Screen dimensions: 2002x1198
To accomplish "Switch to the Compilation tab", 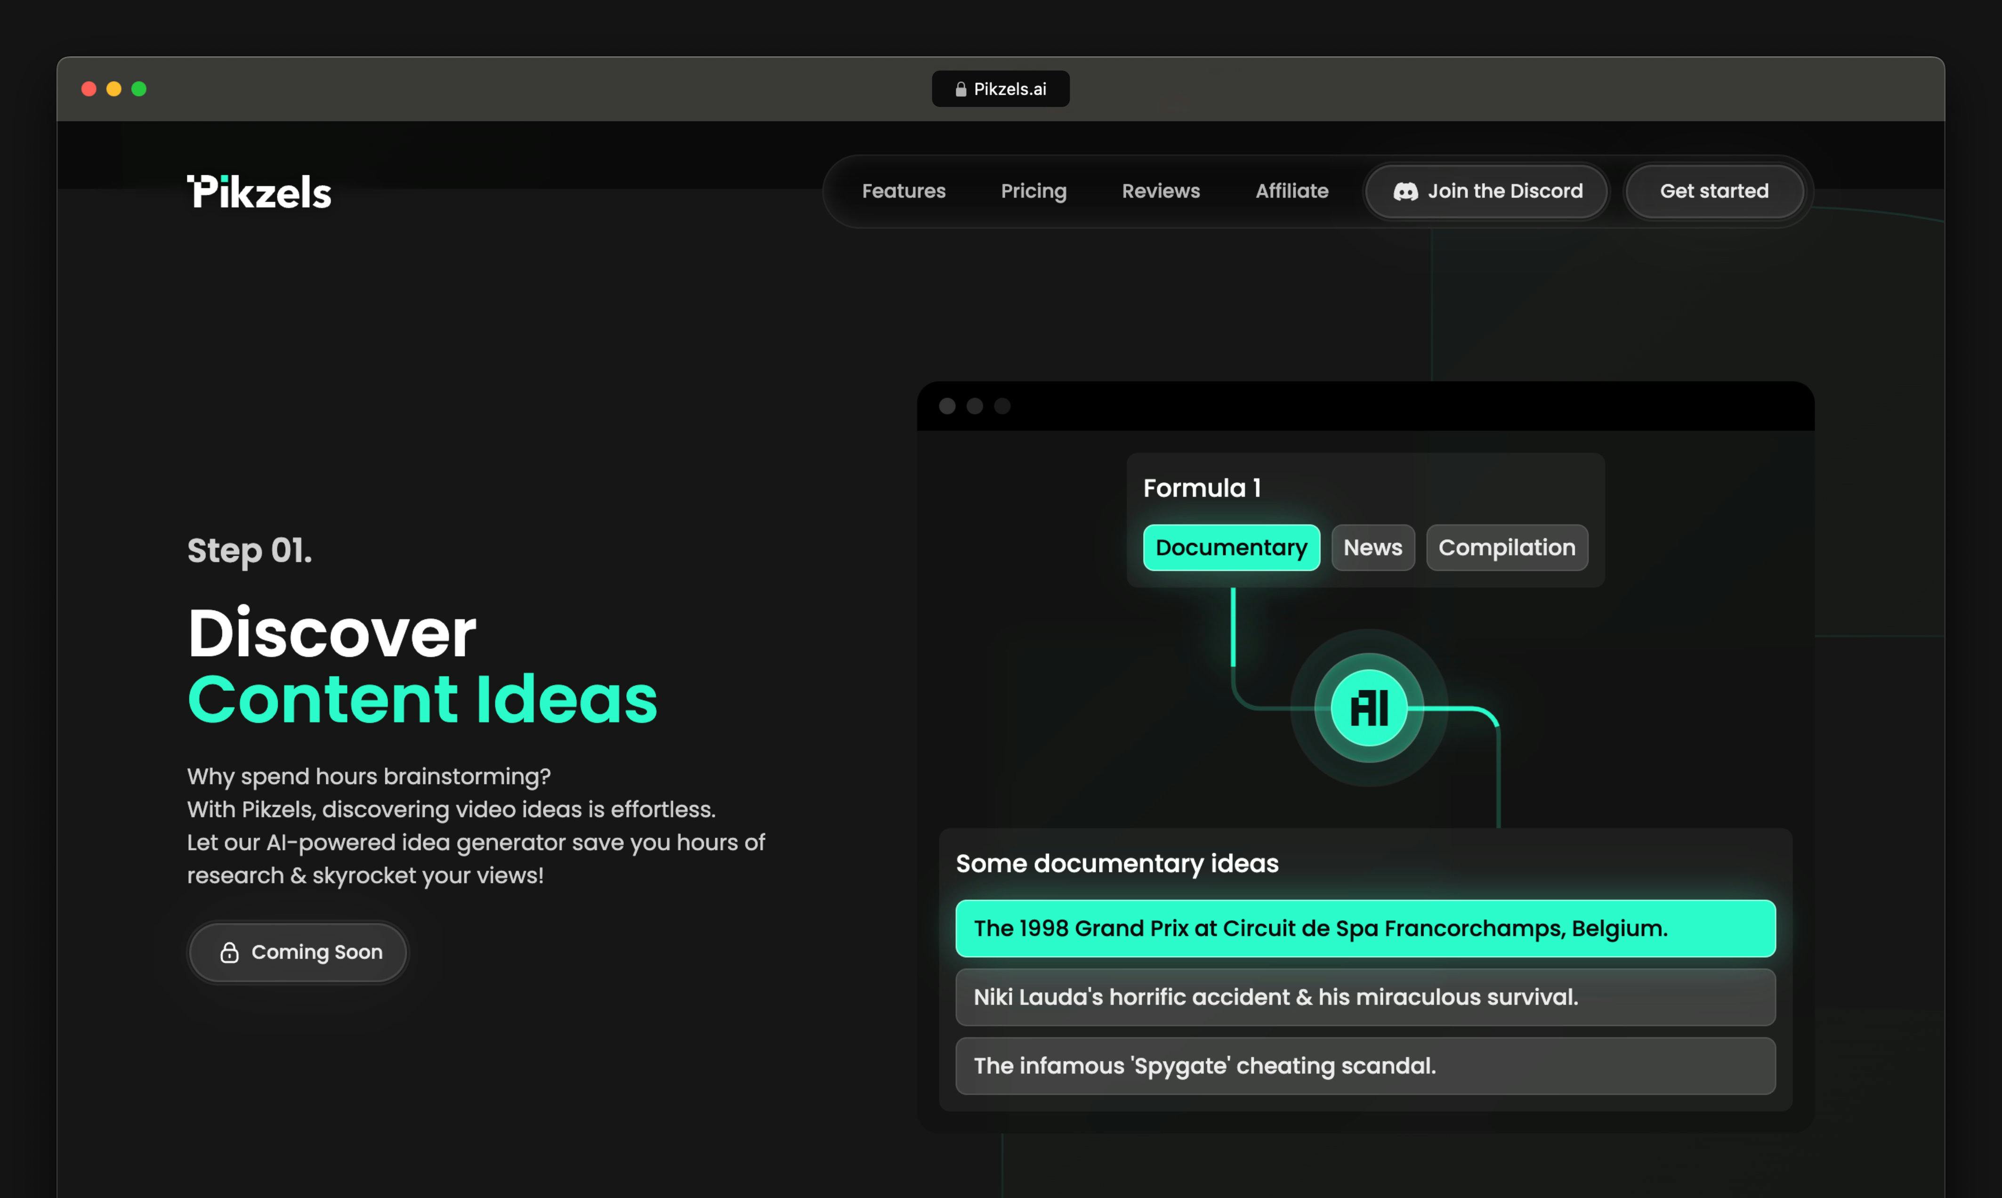I will (1507, 547).
